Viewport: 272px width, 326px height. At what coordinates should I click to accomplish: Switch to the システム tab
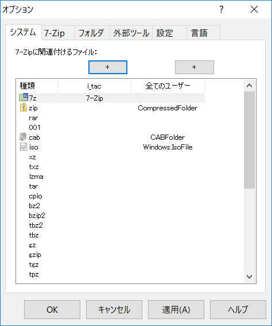23,32
